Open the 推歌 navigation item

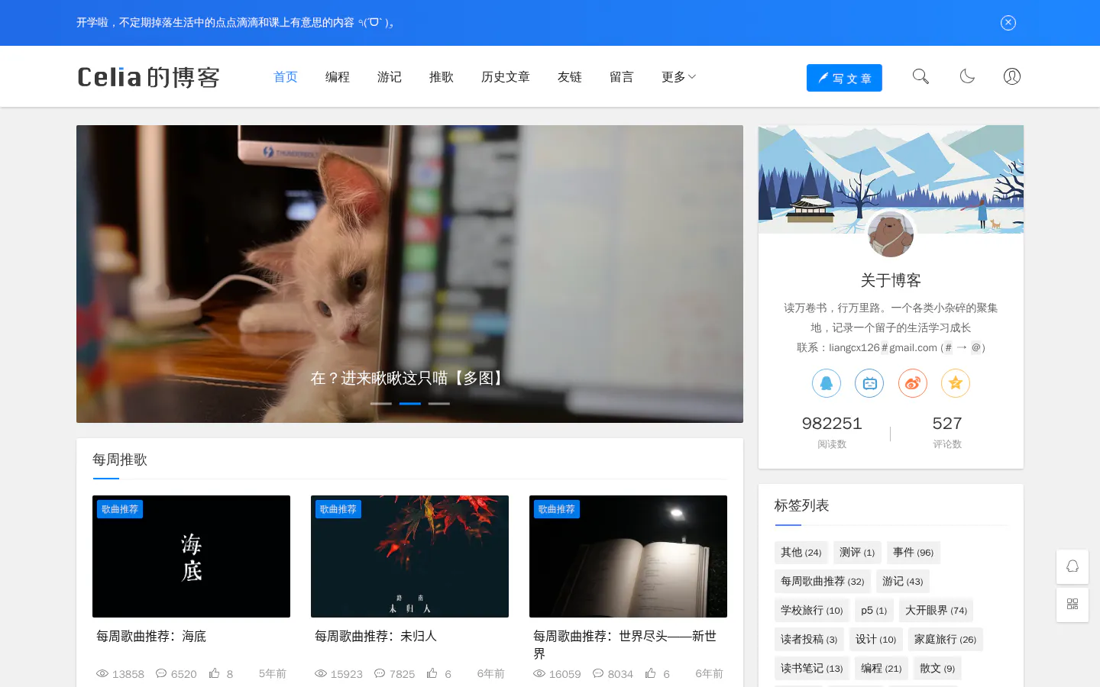442,77
